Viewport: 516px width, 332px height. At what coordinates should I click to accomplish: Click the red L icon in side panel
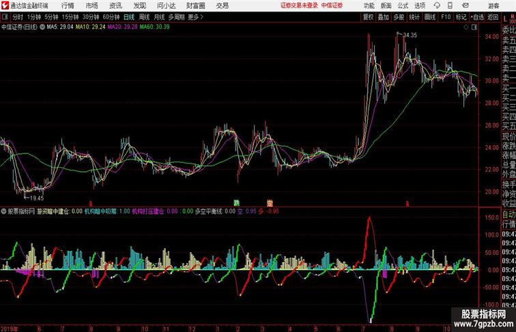click(x=505, y=19)
